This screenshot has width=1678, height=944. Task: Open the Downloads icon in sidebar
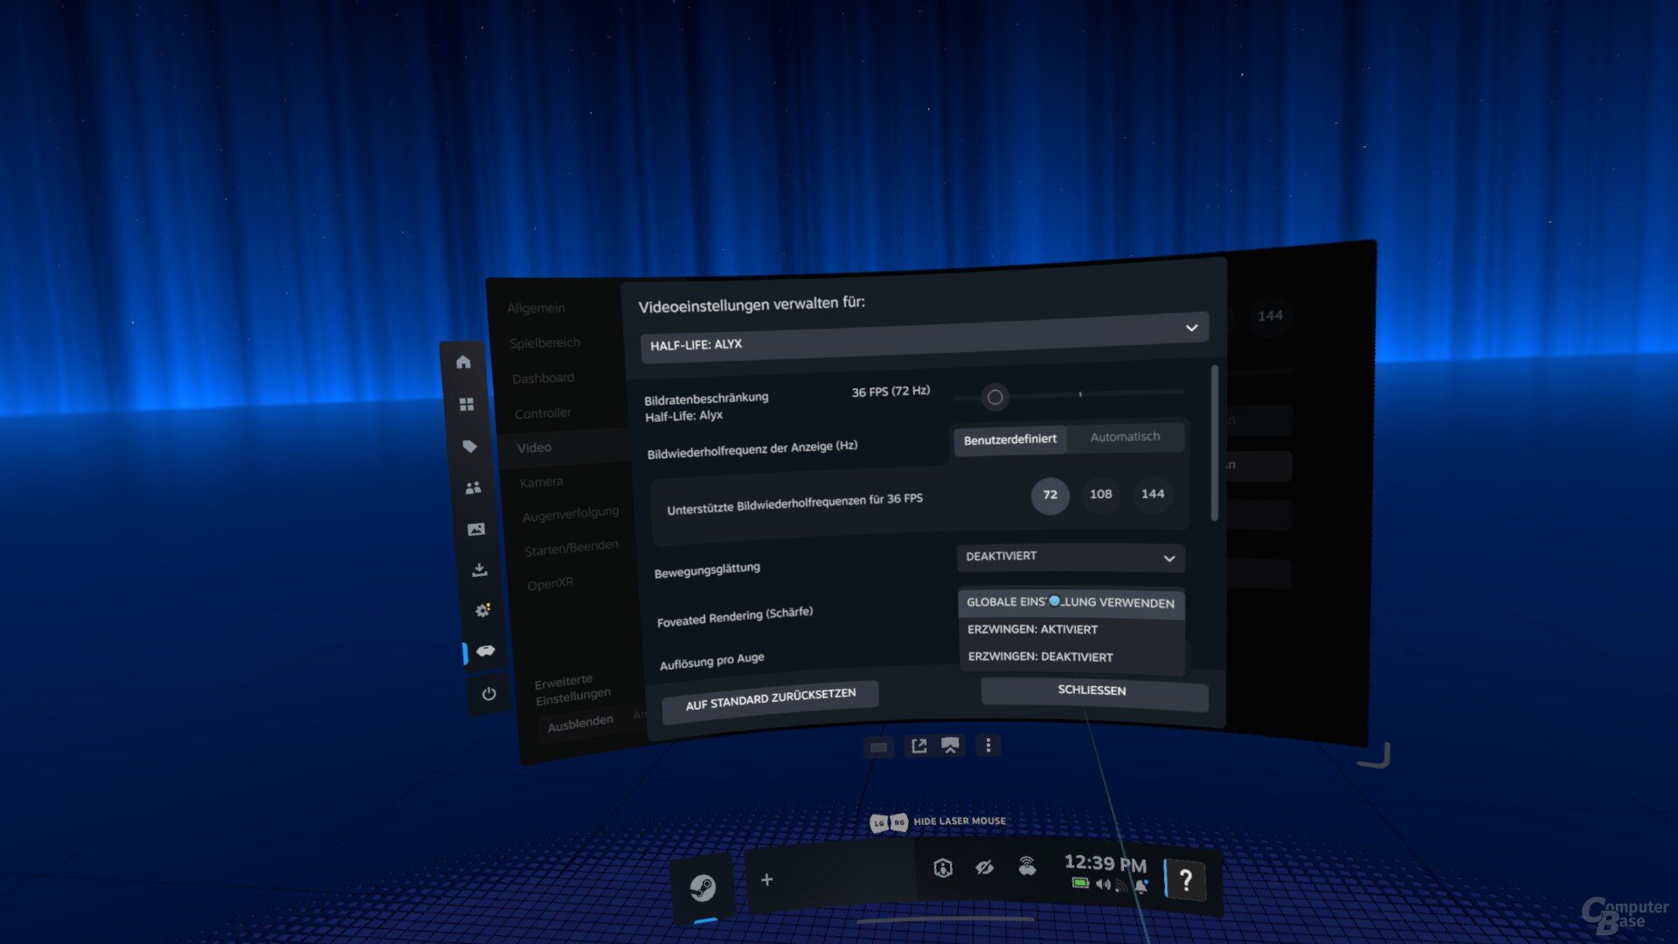pyautogui.click(x=479, y=570)
